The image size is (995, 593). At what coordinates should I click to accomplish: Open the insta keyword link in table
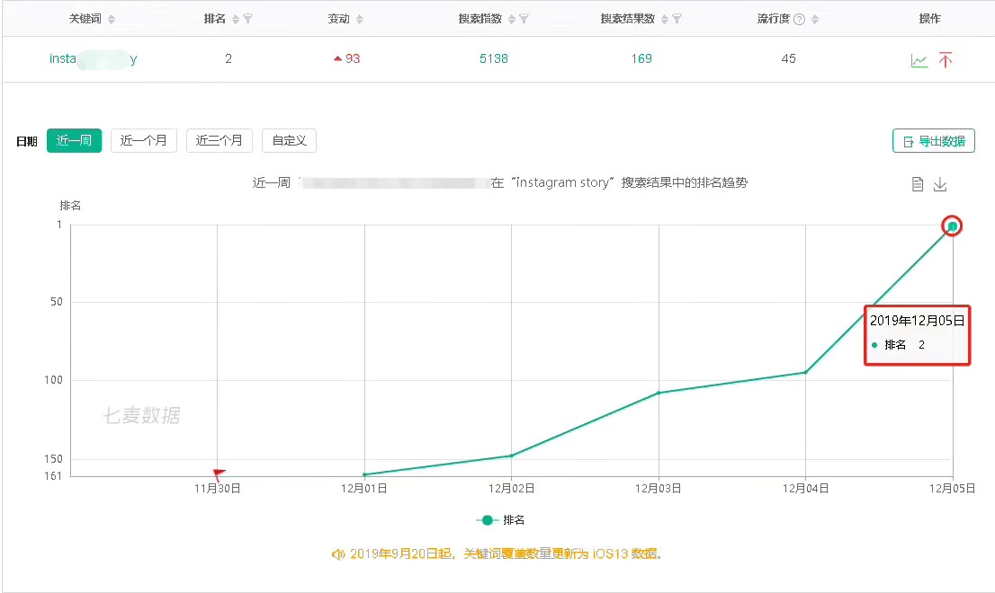pos(94,59)
